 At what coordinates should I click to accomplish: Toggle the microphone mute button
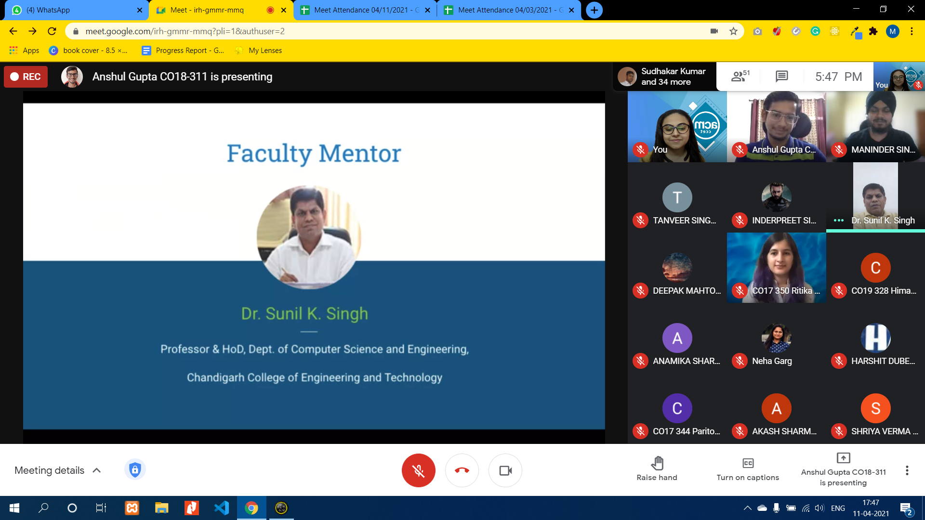coord(418,470)
